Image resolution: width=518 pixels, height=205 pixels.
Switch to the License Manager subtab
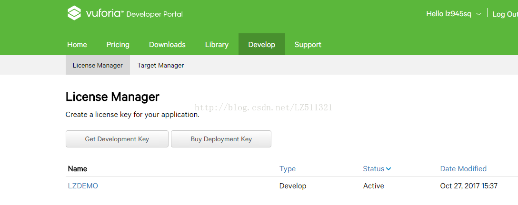[98, 65]
